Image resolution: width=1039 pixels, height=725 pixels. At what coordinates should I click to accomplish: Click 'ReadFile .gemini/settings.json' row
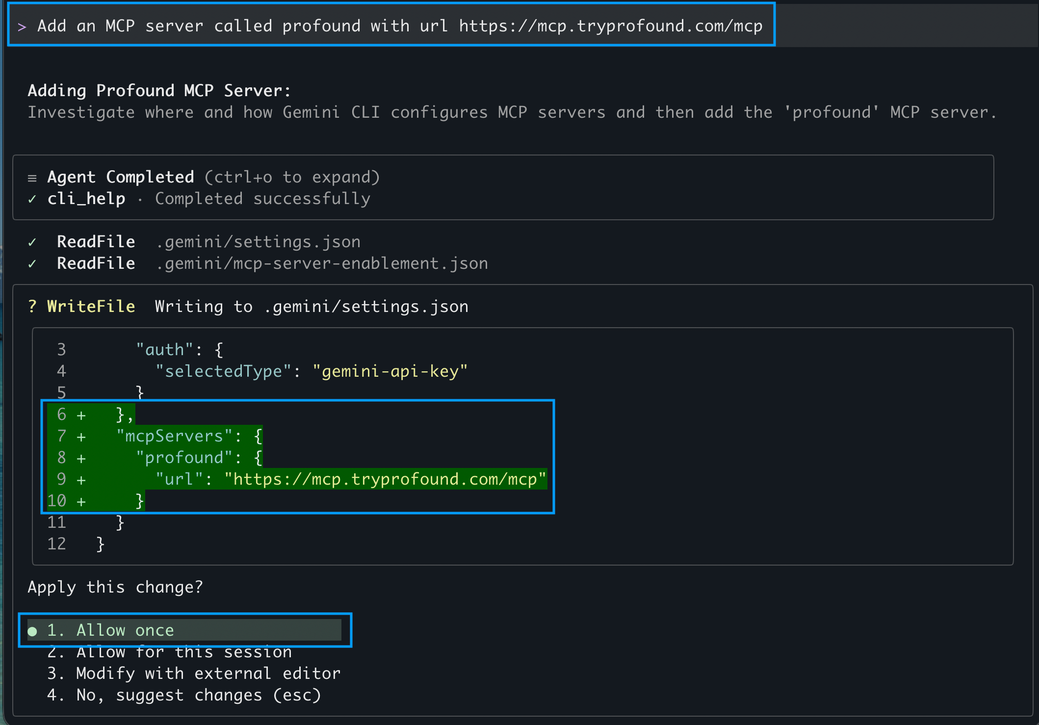194,242
